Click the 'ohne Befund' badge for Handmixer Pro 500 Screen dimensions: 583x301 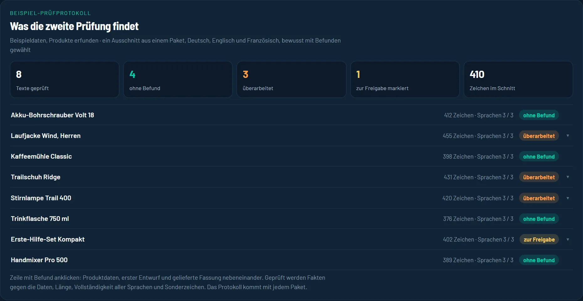click(539, 260)
